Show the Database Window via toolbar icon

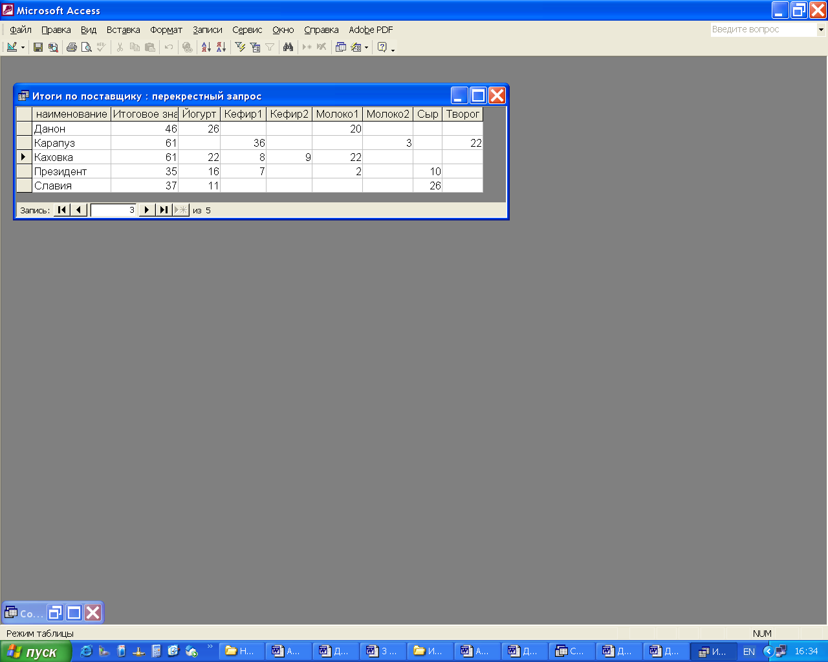[341, 47]
